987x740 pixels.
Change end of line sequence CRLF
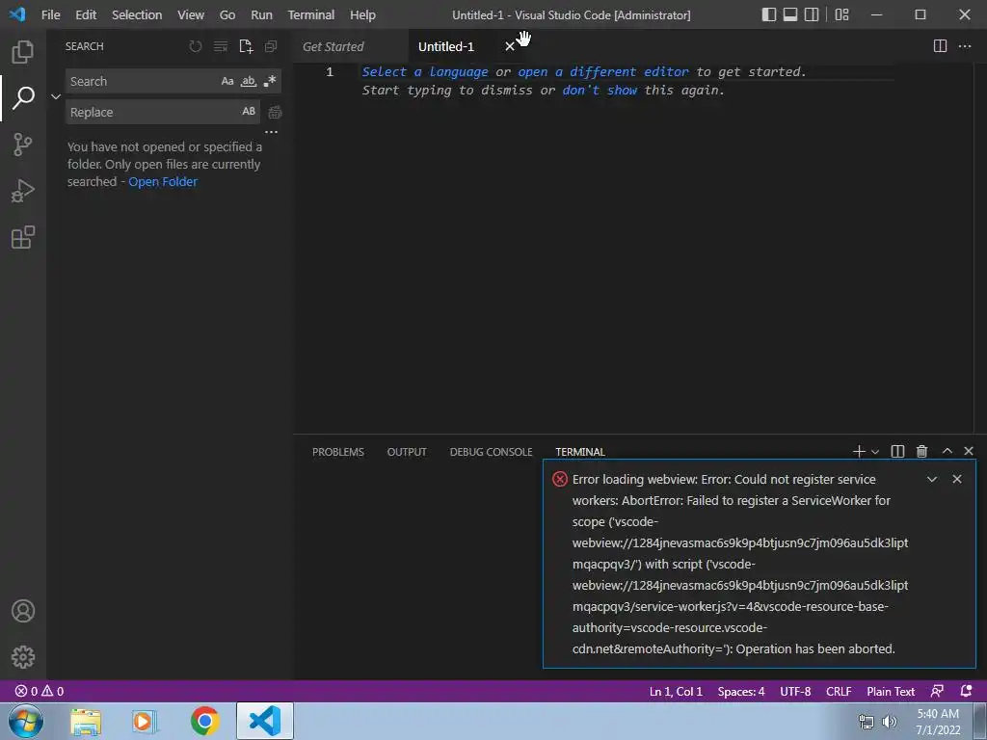tap(839, 691)
